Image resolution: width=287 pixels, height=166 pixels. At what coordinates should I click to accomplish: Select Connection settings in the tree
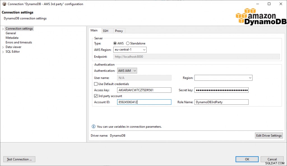19,29
